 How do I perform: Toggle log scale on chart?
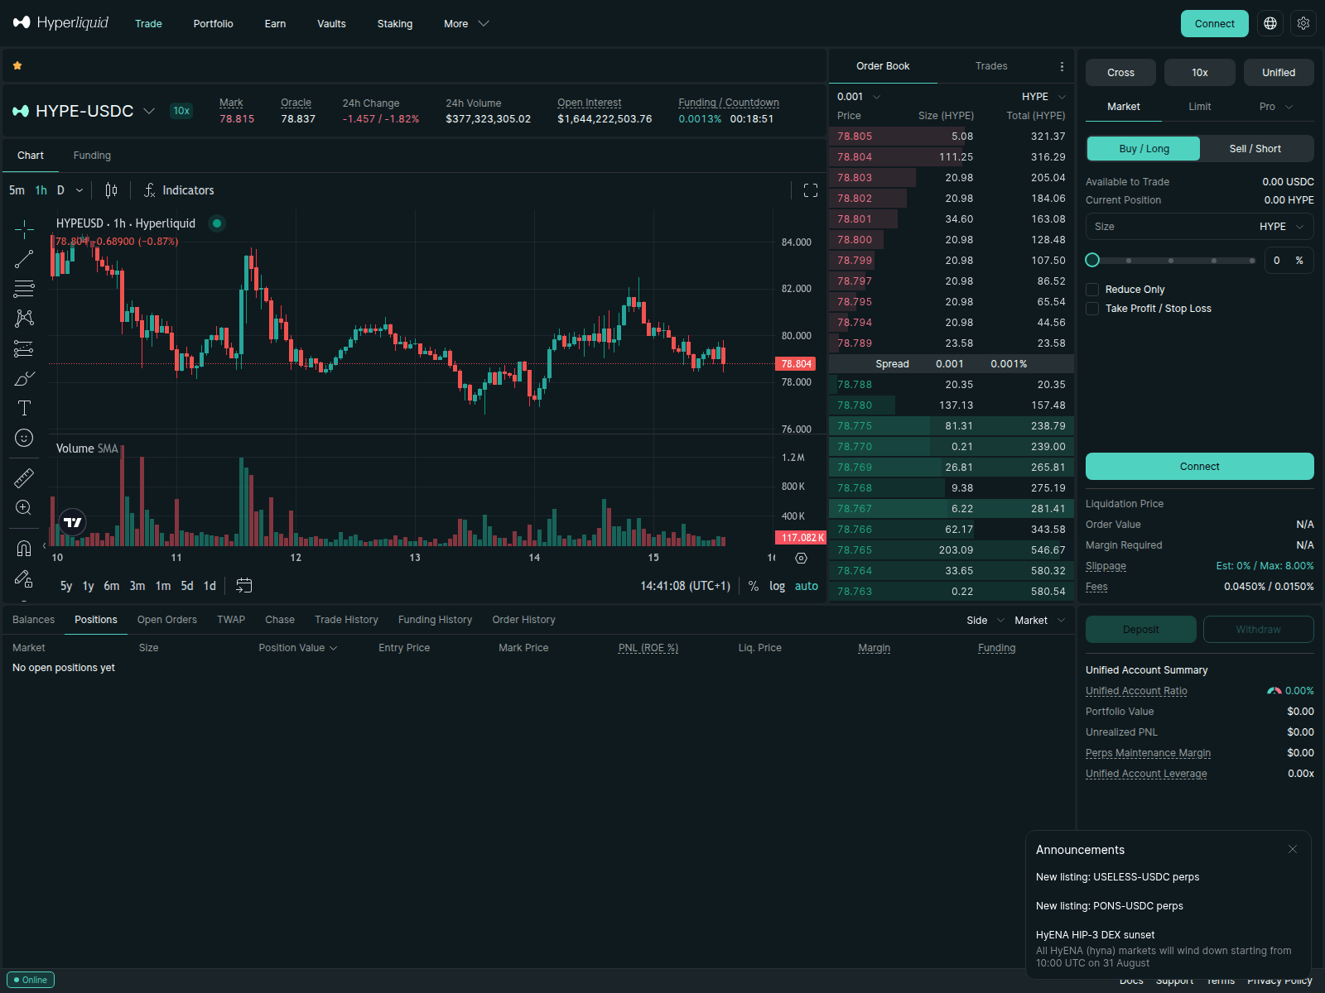tap(777, 586)
